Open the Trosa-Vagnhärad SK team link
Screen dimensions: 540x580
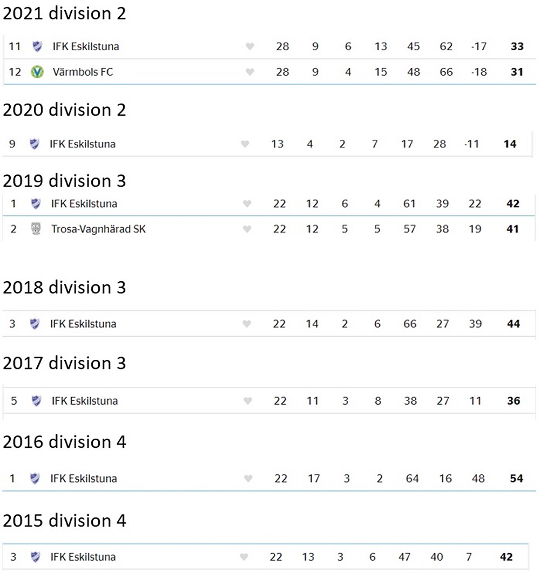tap(98, 229)
